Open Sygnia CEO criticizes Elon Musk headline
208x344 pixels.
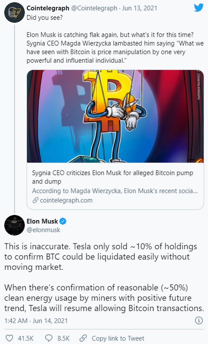113,177
